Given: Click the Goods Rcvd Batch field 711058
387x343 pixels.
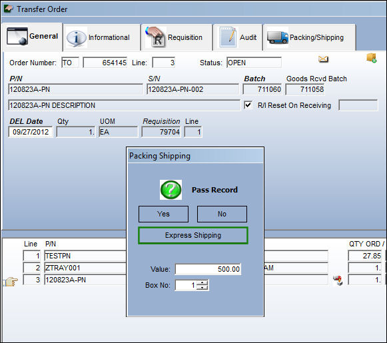Looking at the screenshot, I should point(305,89).
